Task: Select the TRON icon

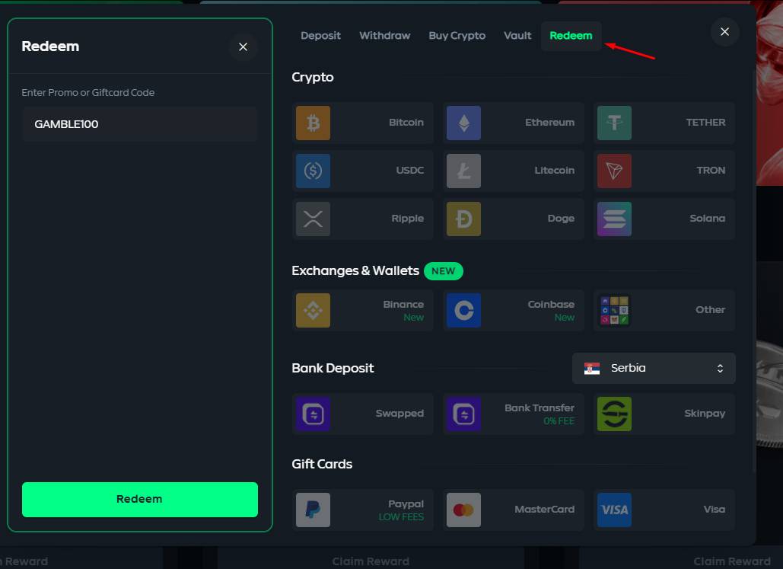Action: coord(614,171)
